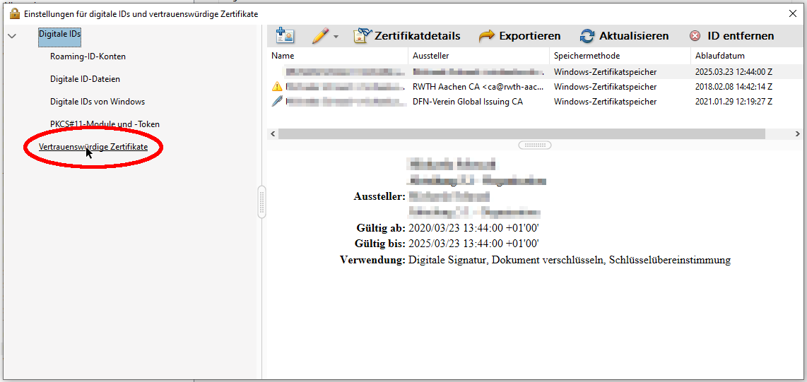The width and height of the screenshot is (807, 382).
Task: Click the warning icon on RWTH Aachen row
Action: click(x=276, y=87)
